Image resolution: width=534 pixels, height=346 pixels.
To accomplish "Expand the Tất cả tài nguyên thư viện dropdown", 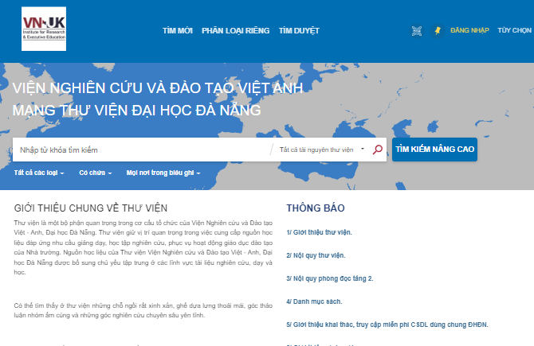I will tap(322, 150).
